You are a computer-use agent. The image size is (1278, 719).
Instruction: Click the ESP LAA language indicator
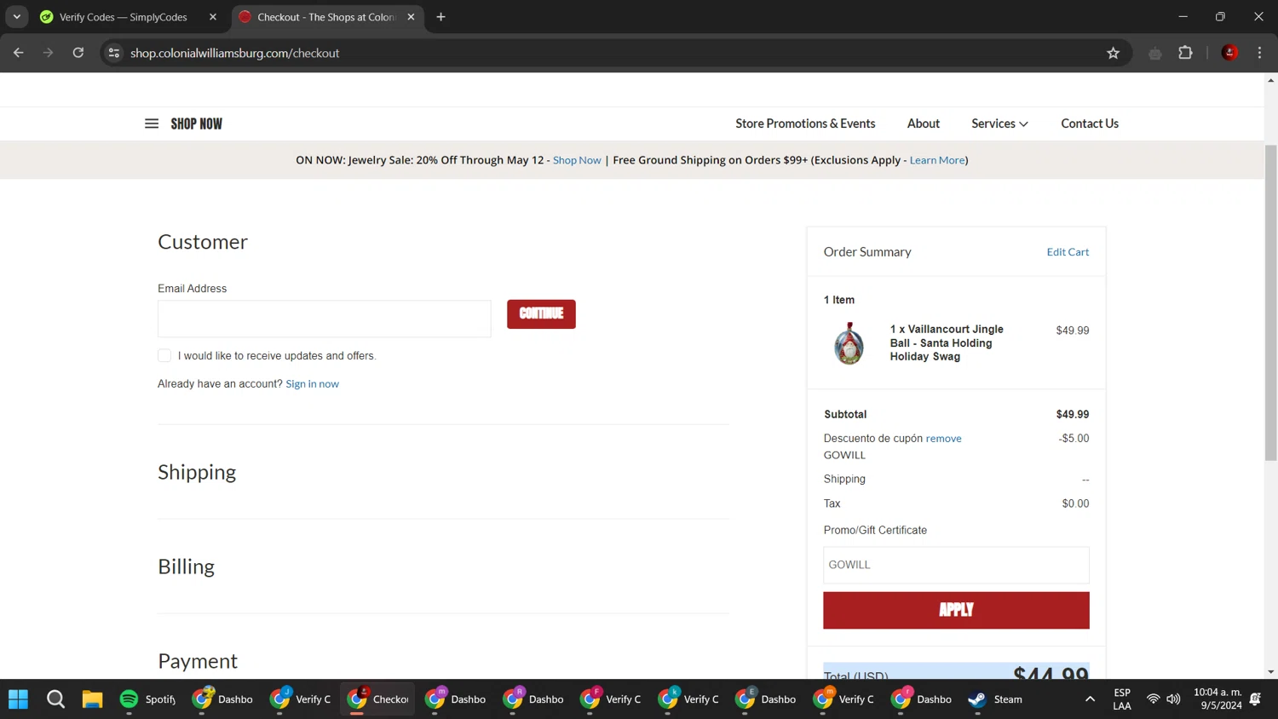[x=1122, y=699]
